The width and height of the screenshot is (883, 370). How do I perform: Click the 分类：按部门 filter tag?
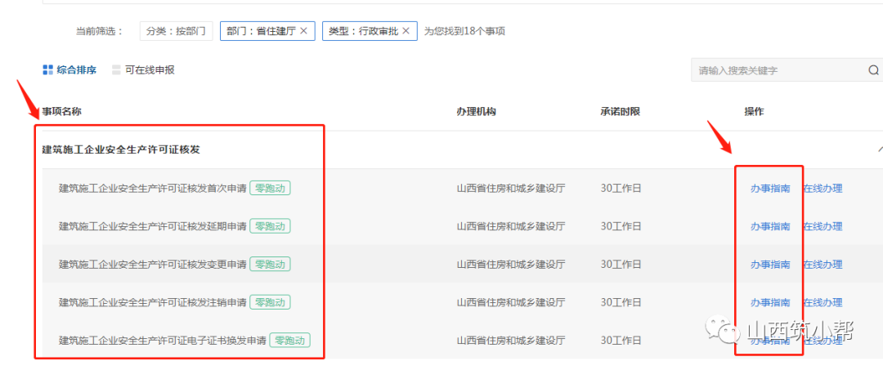(x=177, y=31)
